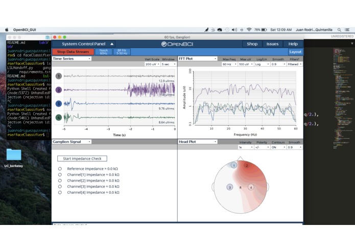
Task: Click electrode 2 on the head plot
Action: (x=247, y=165)
